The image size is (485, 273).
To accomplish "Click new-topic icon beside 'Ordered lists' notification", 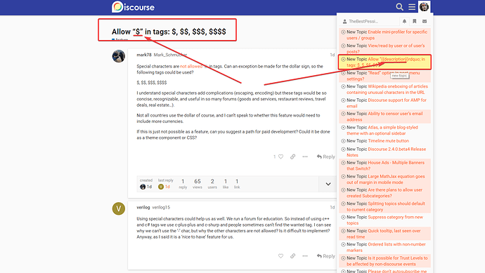I will pyautogui.click(x=343, y=245).
